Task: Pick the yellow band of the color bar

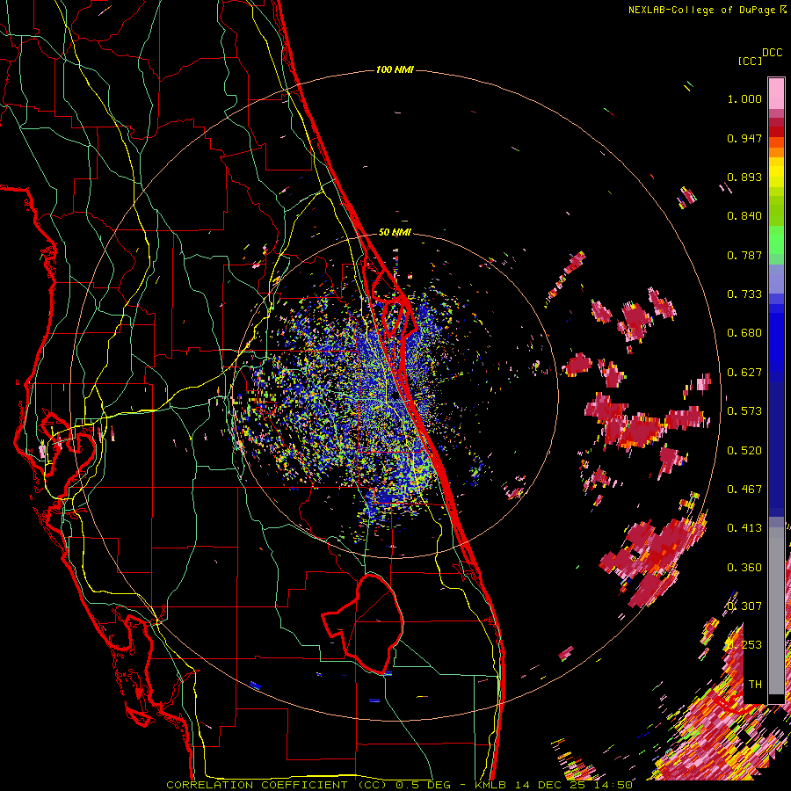Action: point(776,173)
